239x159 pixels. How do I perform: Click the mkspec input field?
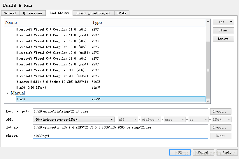click(120, 136)
